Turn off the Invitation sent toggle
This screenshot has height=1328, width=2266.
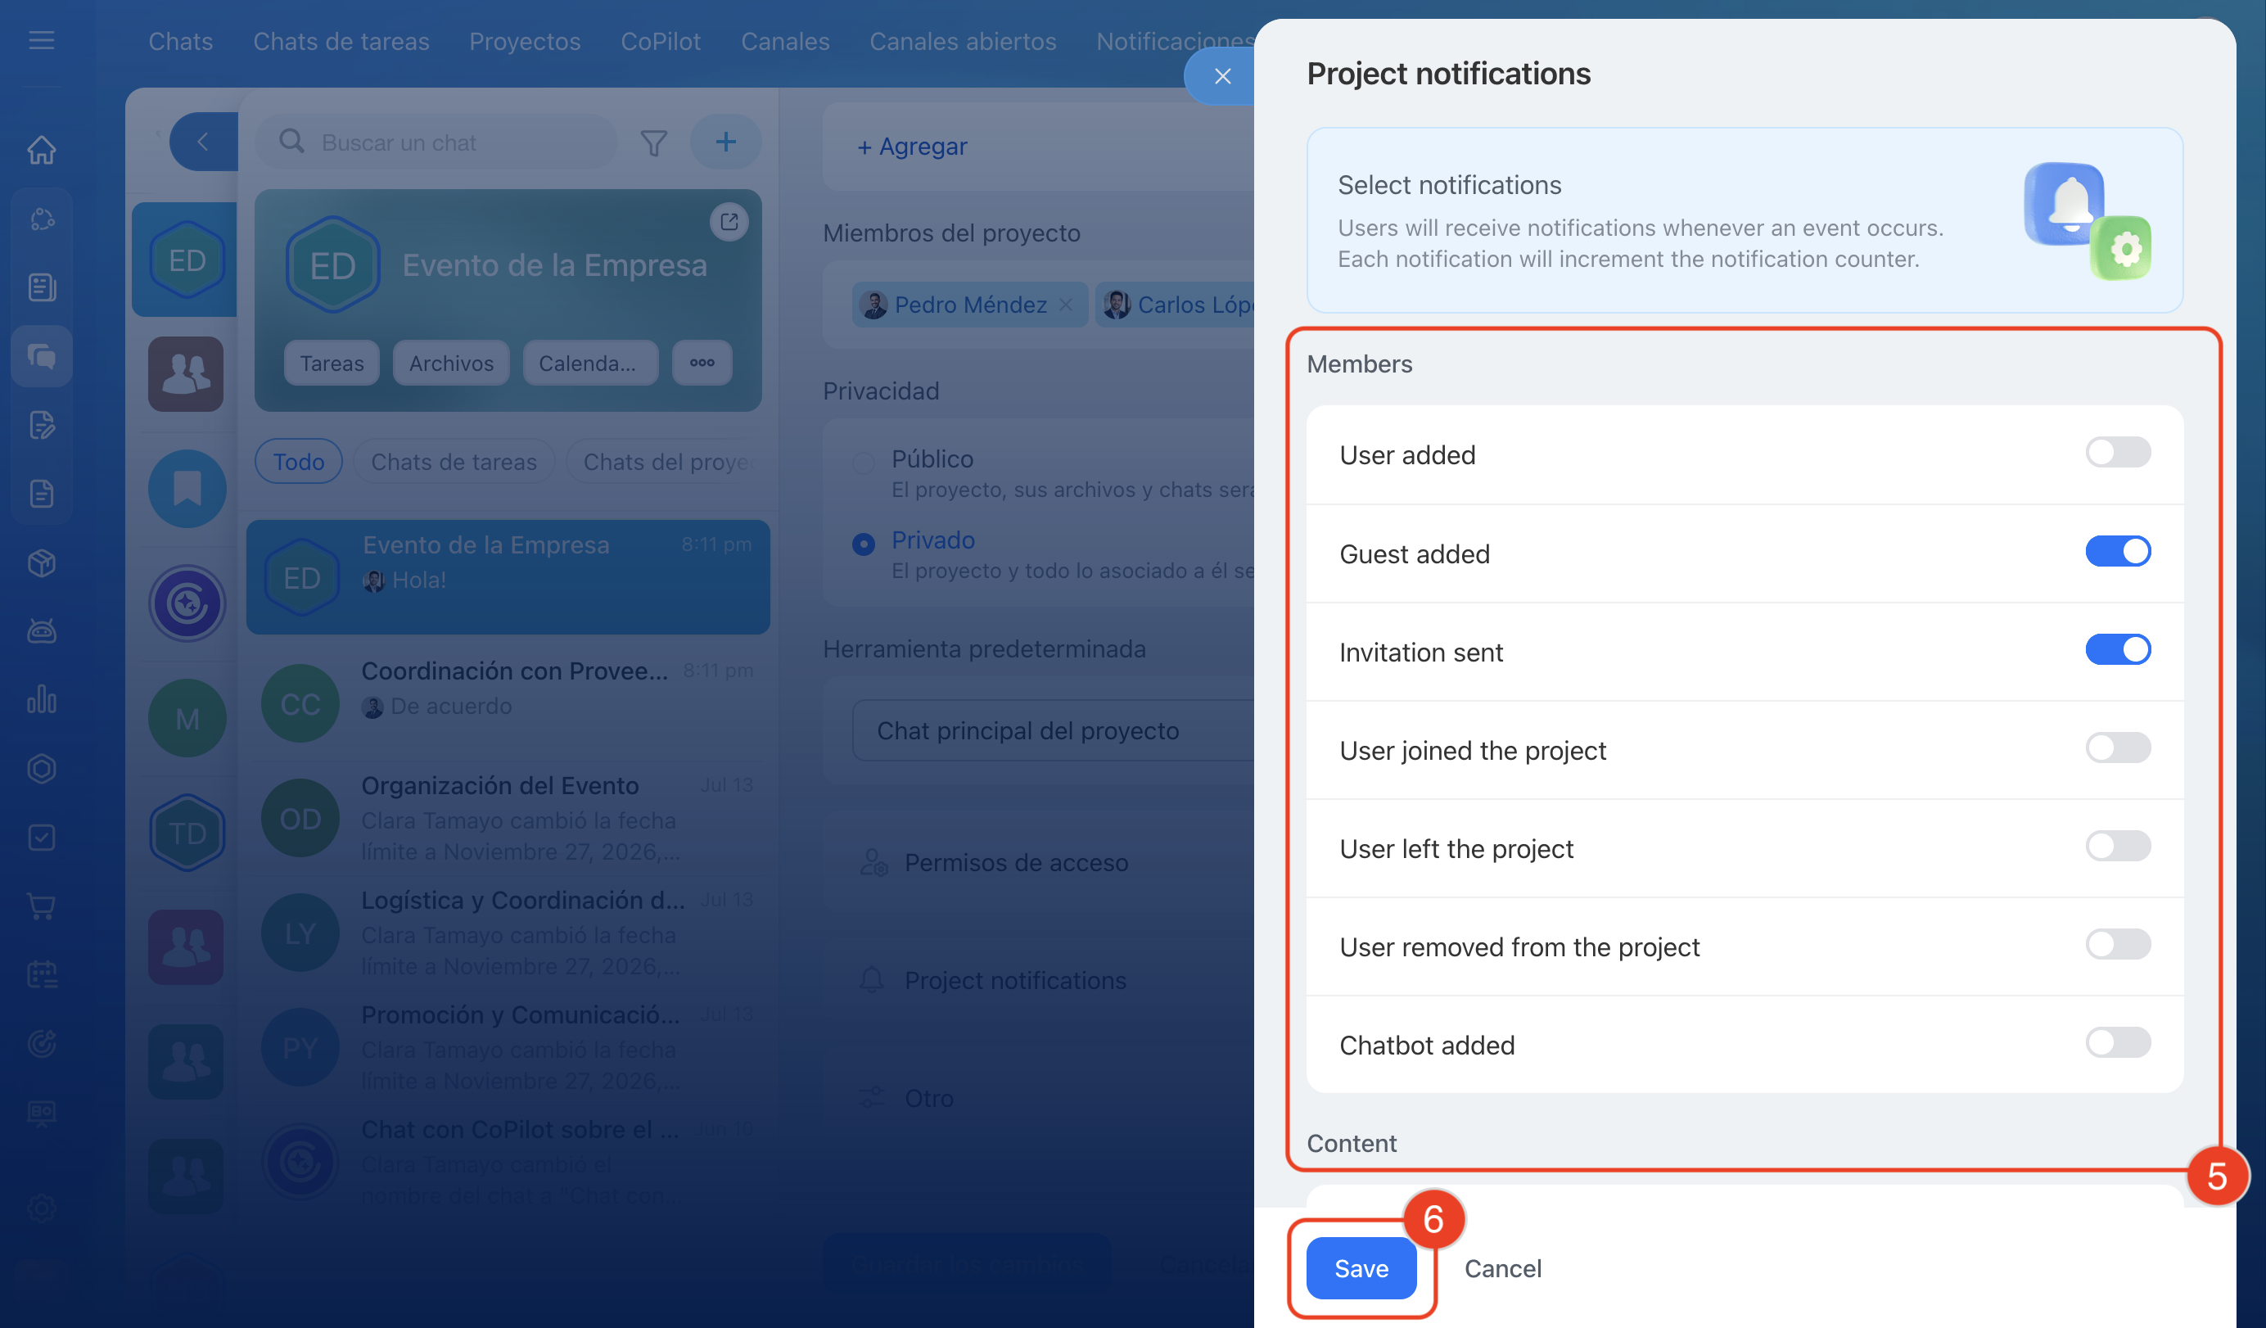pos(2118,649)
